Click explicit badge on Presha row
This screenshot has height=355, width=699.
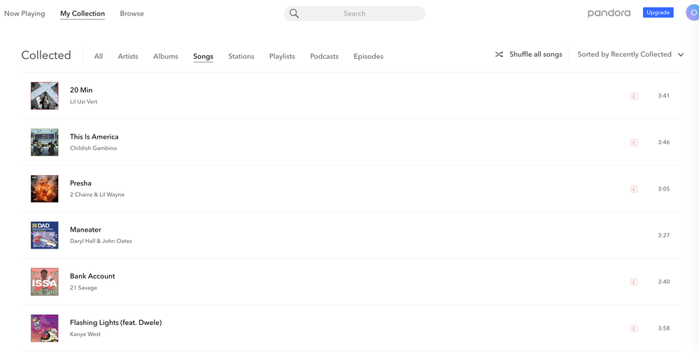(x=634, y=189)
